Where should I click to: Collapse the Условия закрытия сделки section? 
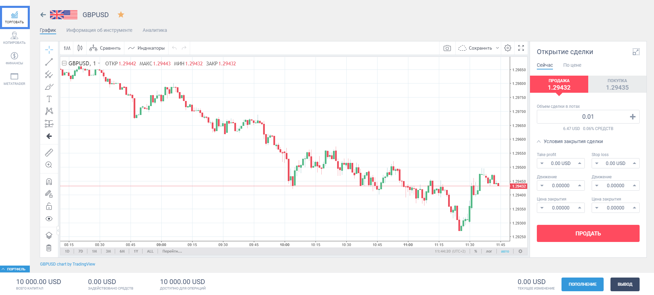[539, 141]
